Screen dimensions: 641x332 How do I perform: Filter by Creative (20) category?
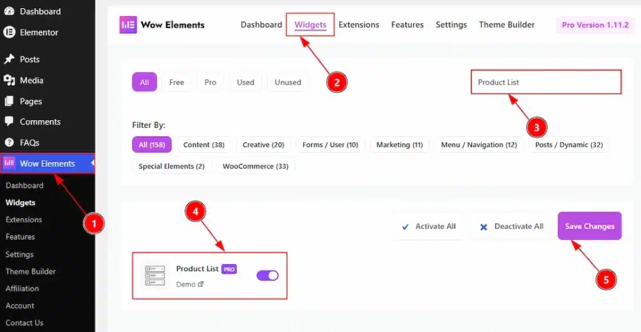(264, 145)
